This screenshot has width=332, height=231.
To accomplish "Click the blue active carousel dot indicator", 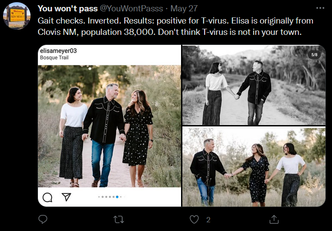I will 117,197.
